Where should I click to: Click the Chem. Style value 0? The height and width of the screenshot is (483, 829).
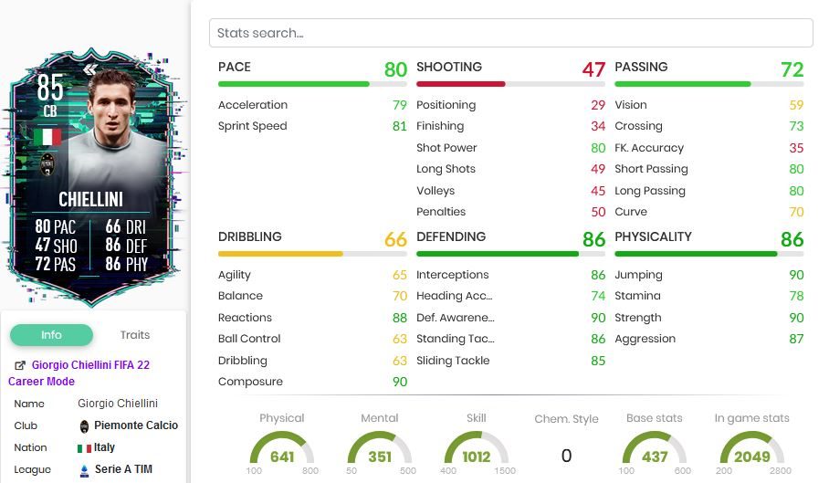(x=566, y=456)
